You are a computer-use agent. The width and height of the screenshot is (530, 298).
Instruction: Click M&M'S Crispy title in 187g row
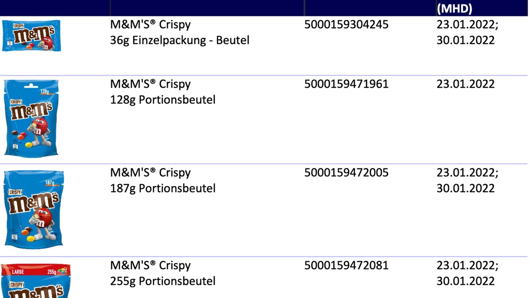pyautogui.click(x=150, y=173)
